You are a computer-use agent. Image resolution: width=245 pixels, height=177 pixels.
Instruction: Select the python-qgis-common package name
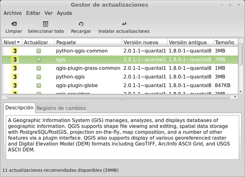pyautogui.click(x=82, y=51)
